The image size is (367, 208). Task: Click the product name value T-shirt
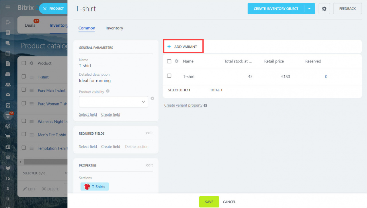point(85,66)
